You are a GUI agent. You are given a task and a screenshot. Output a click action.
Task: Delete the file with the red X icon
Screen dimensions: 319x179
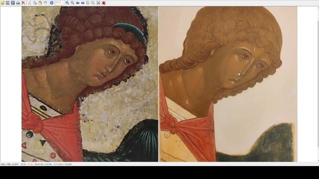(23, 3)
